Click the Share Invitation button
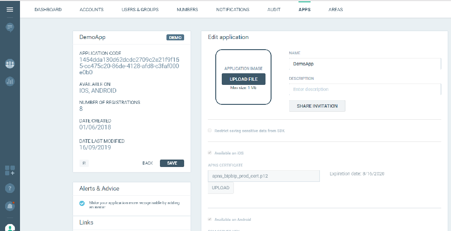 pyautogui.click(x=317, y=106)
